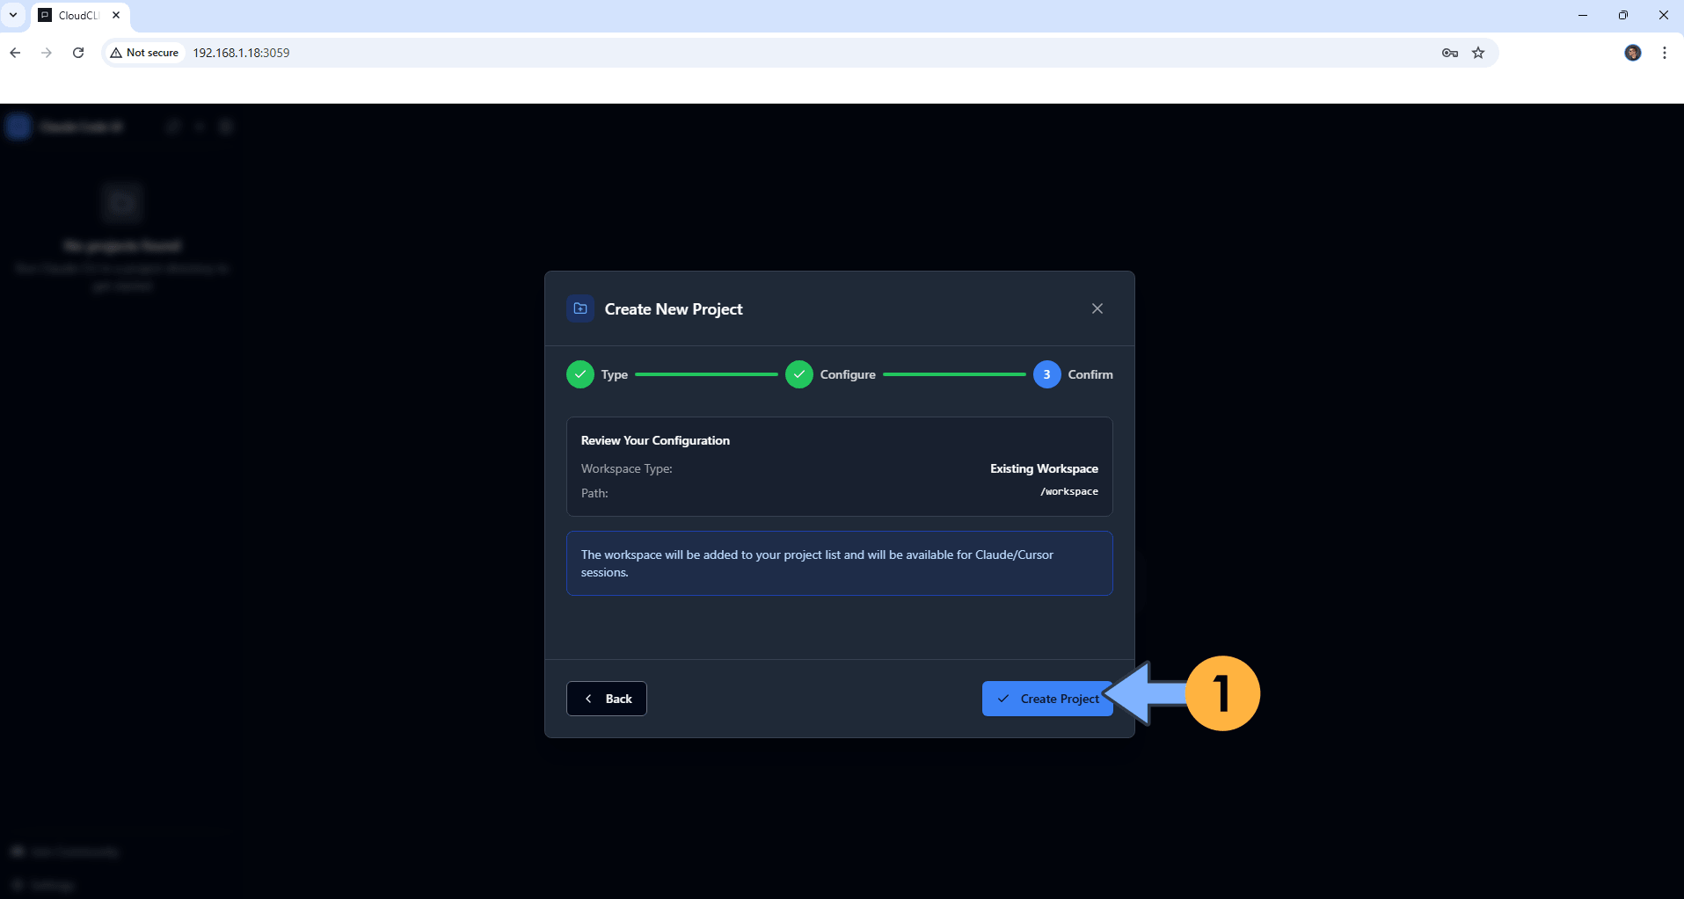Screen dimensions: 1684x899
Task: Click the Not secure badge
Action: 143,52
